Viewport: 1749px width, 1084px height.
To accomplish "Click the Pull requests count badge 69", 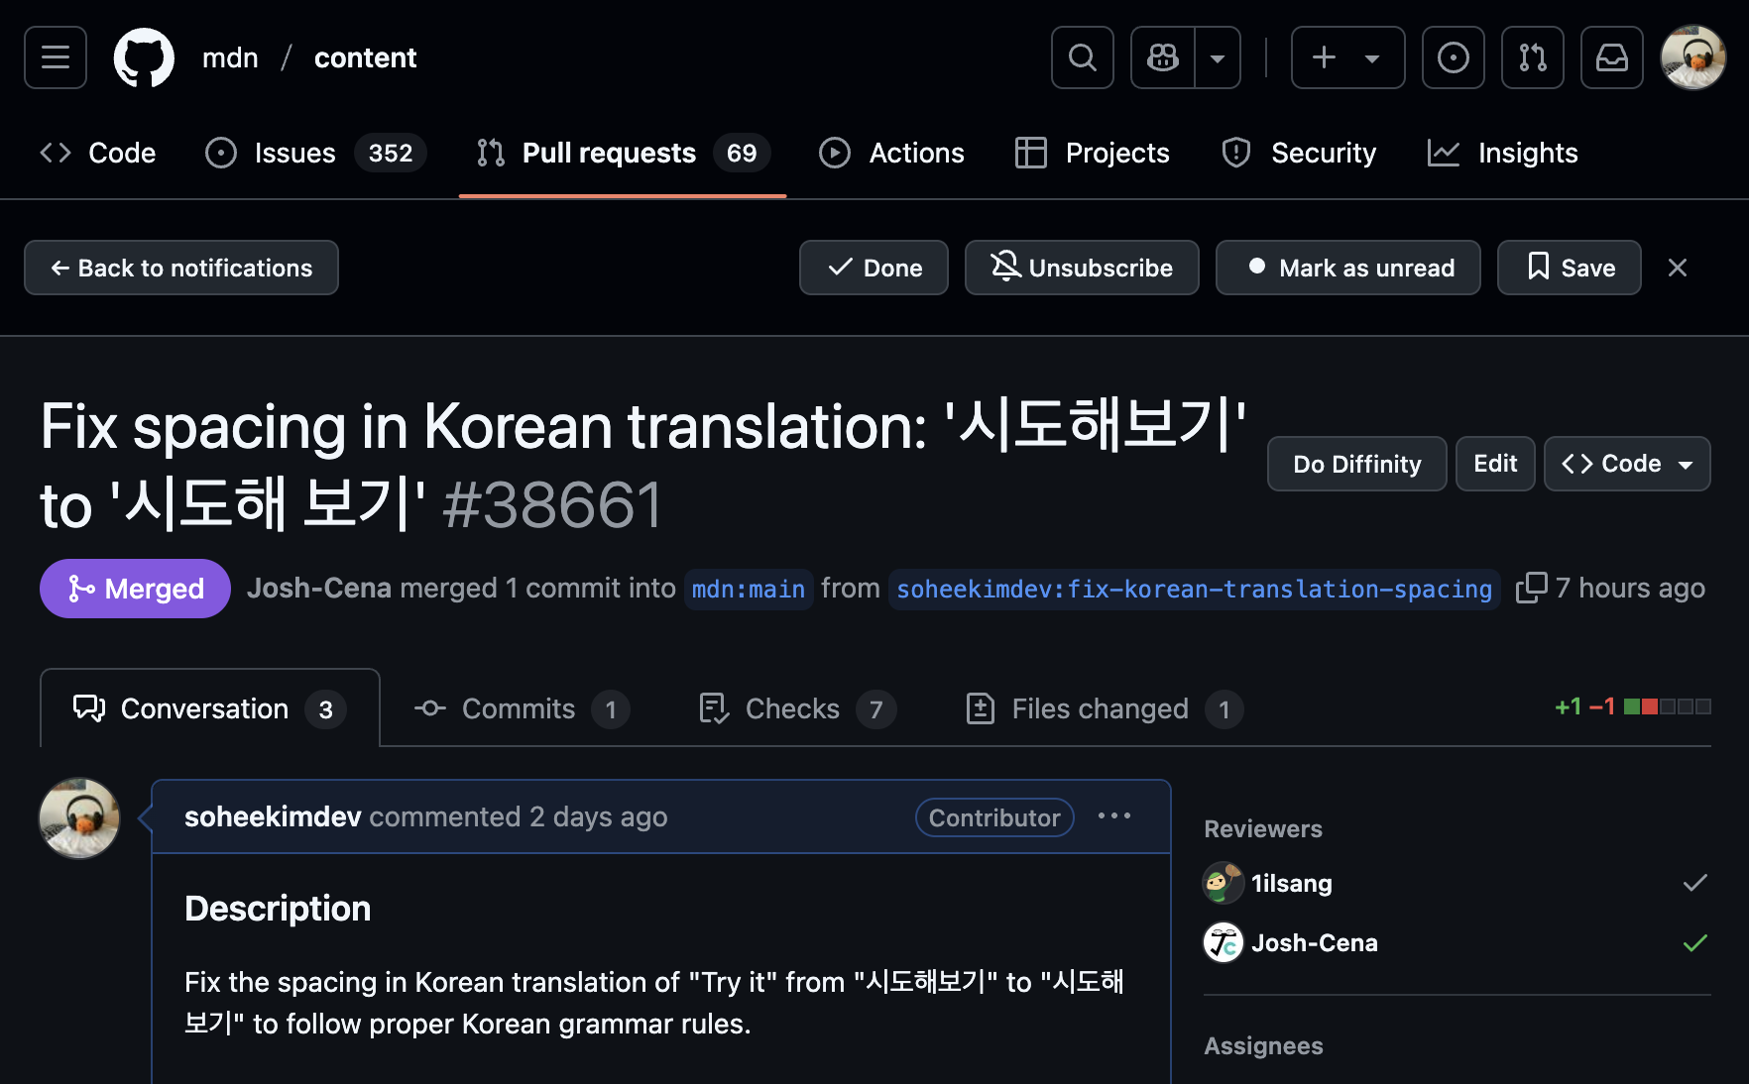I will pos(742,153).
